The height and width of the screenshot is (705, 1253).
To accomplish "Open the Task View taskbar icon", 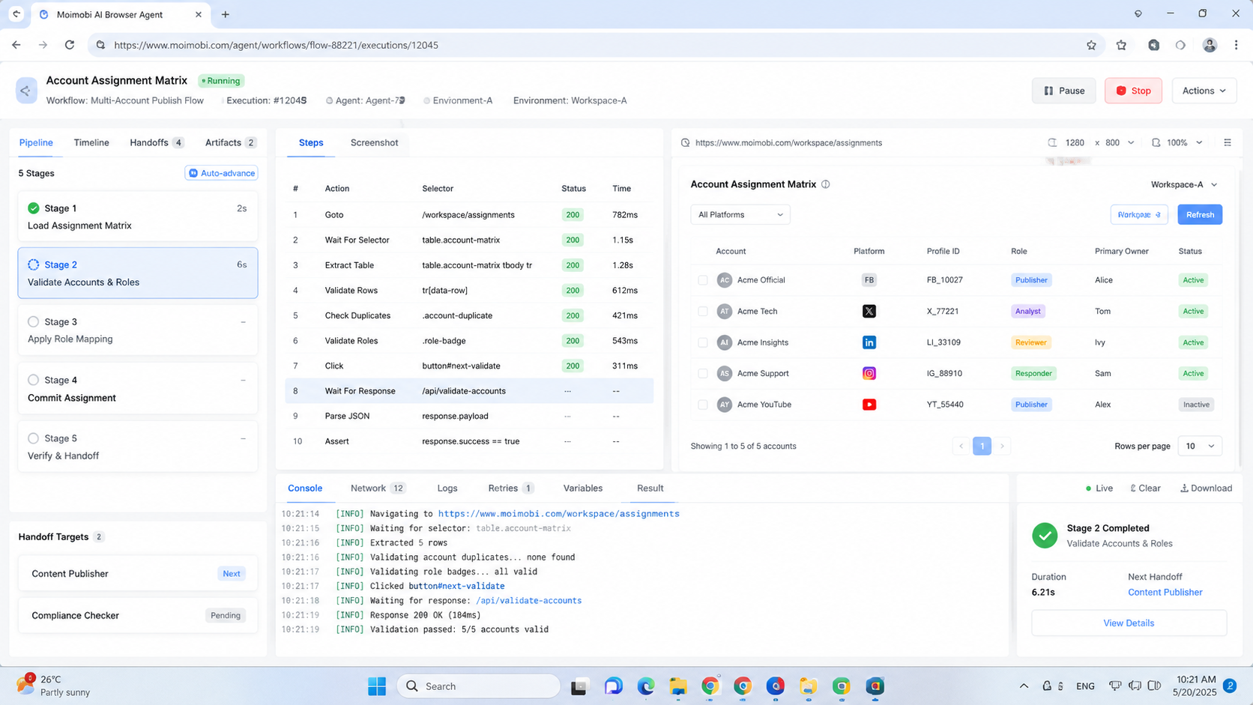I will 580,686.
